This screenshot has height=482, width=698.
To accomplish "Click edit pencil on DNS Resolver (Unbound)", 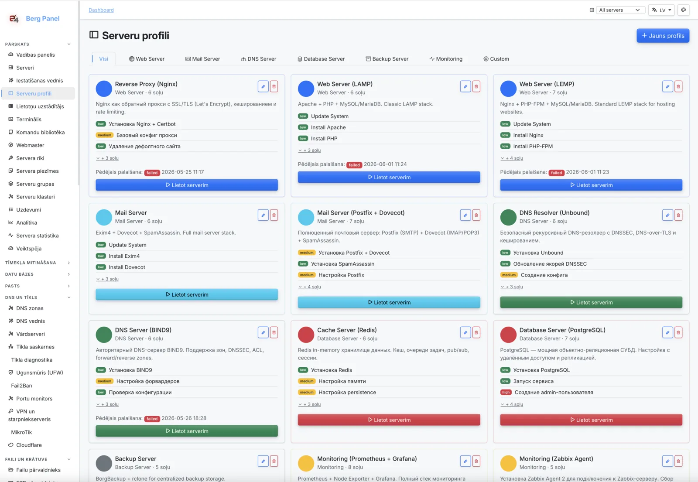I will [667, 215].
